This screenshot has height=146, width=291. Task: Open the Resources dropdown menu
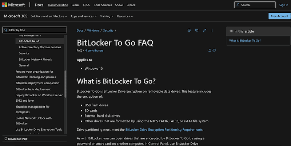click(125, 16)
